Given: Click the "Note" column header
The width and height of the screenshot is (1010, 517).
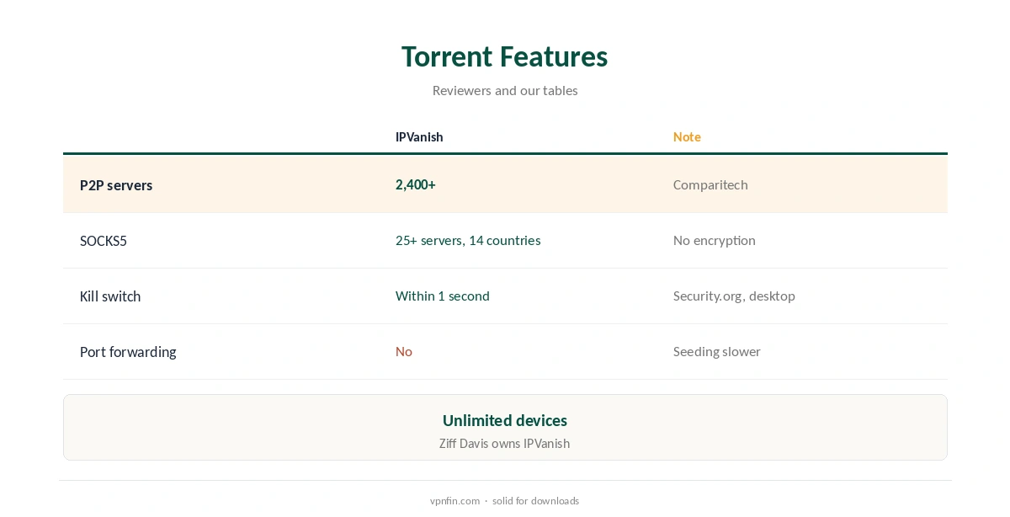Looking at the screenshot, I should tap(687, 137).
